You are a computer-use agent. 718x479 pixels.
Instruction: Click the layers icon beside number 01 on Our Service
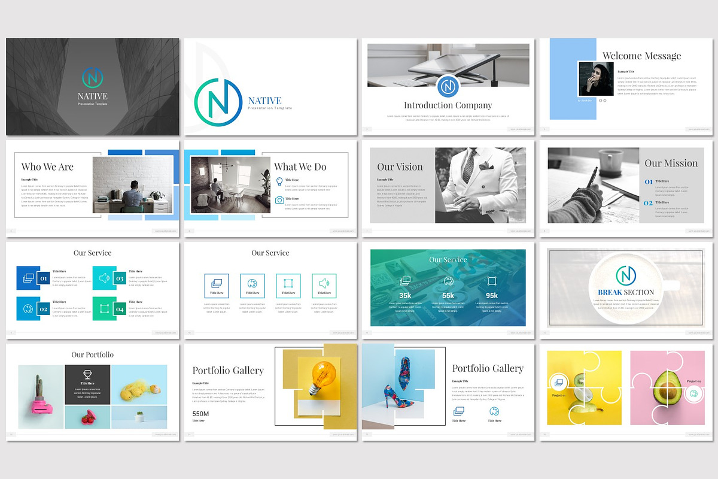tap(28, 278)
